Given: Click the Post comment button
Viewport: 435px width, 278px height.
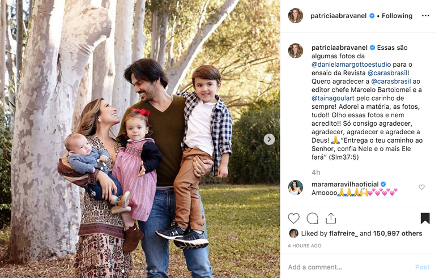Looking at the screenshot, I should point(422,267).
